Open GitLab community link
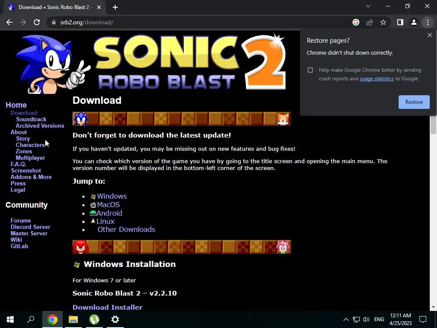437x328 pixels. (19, 246)
